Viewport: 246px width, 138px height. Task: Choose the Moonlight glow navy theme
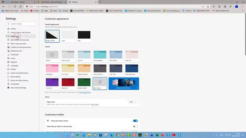[x=131, y=70]
